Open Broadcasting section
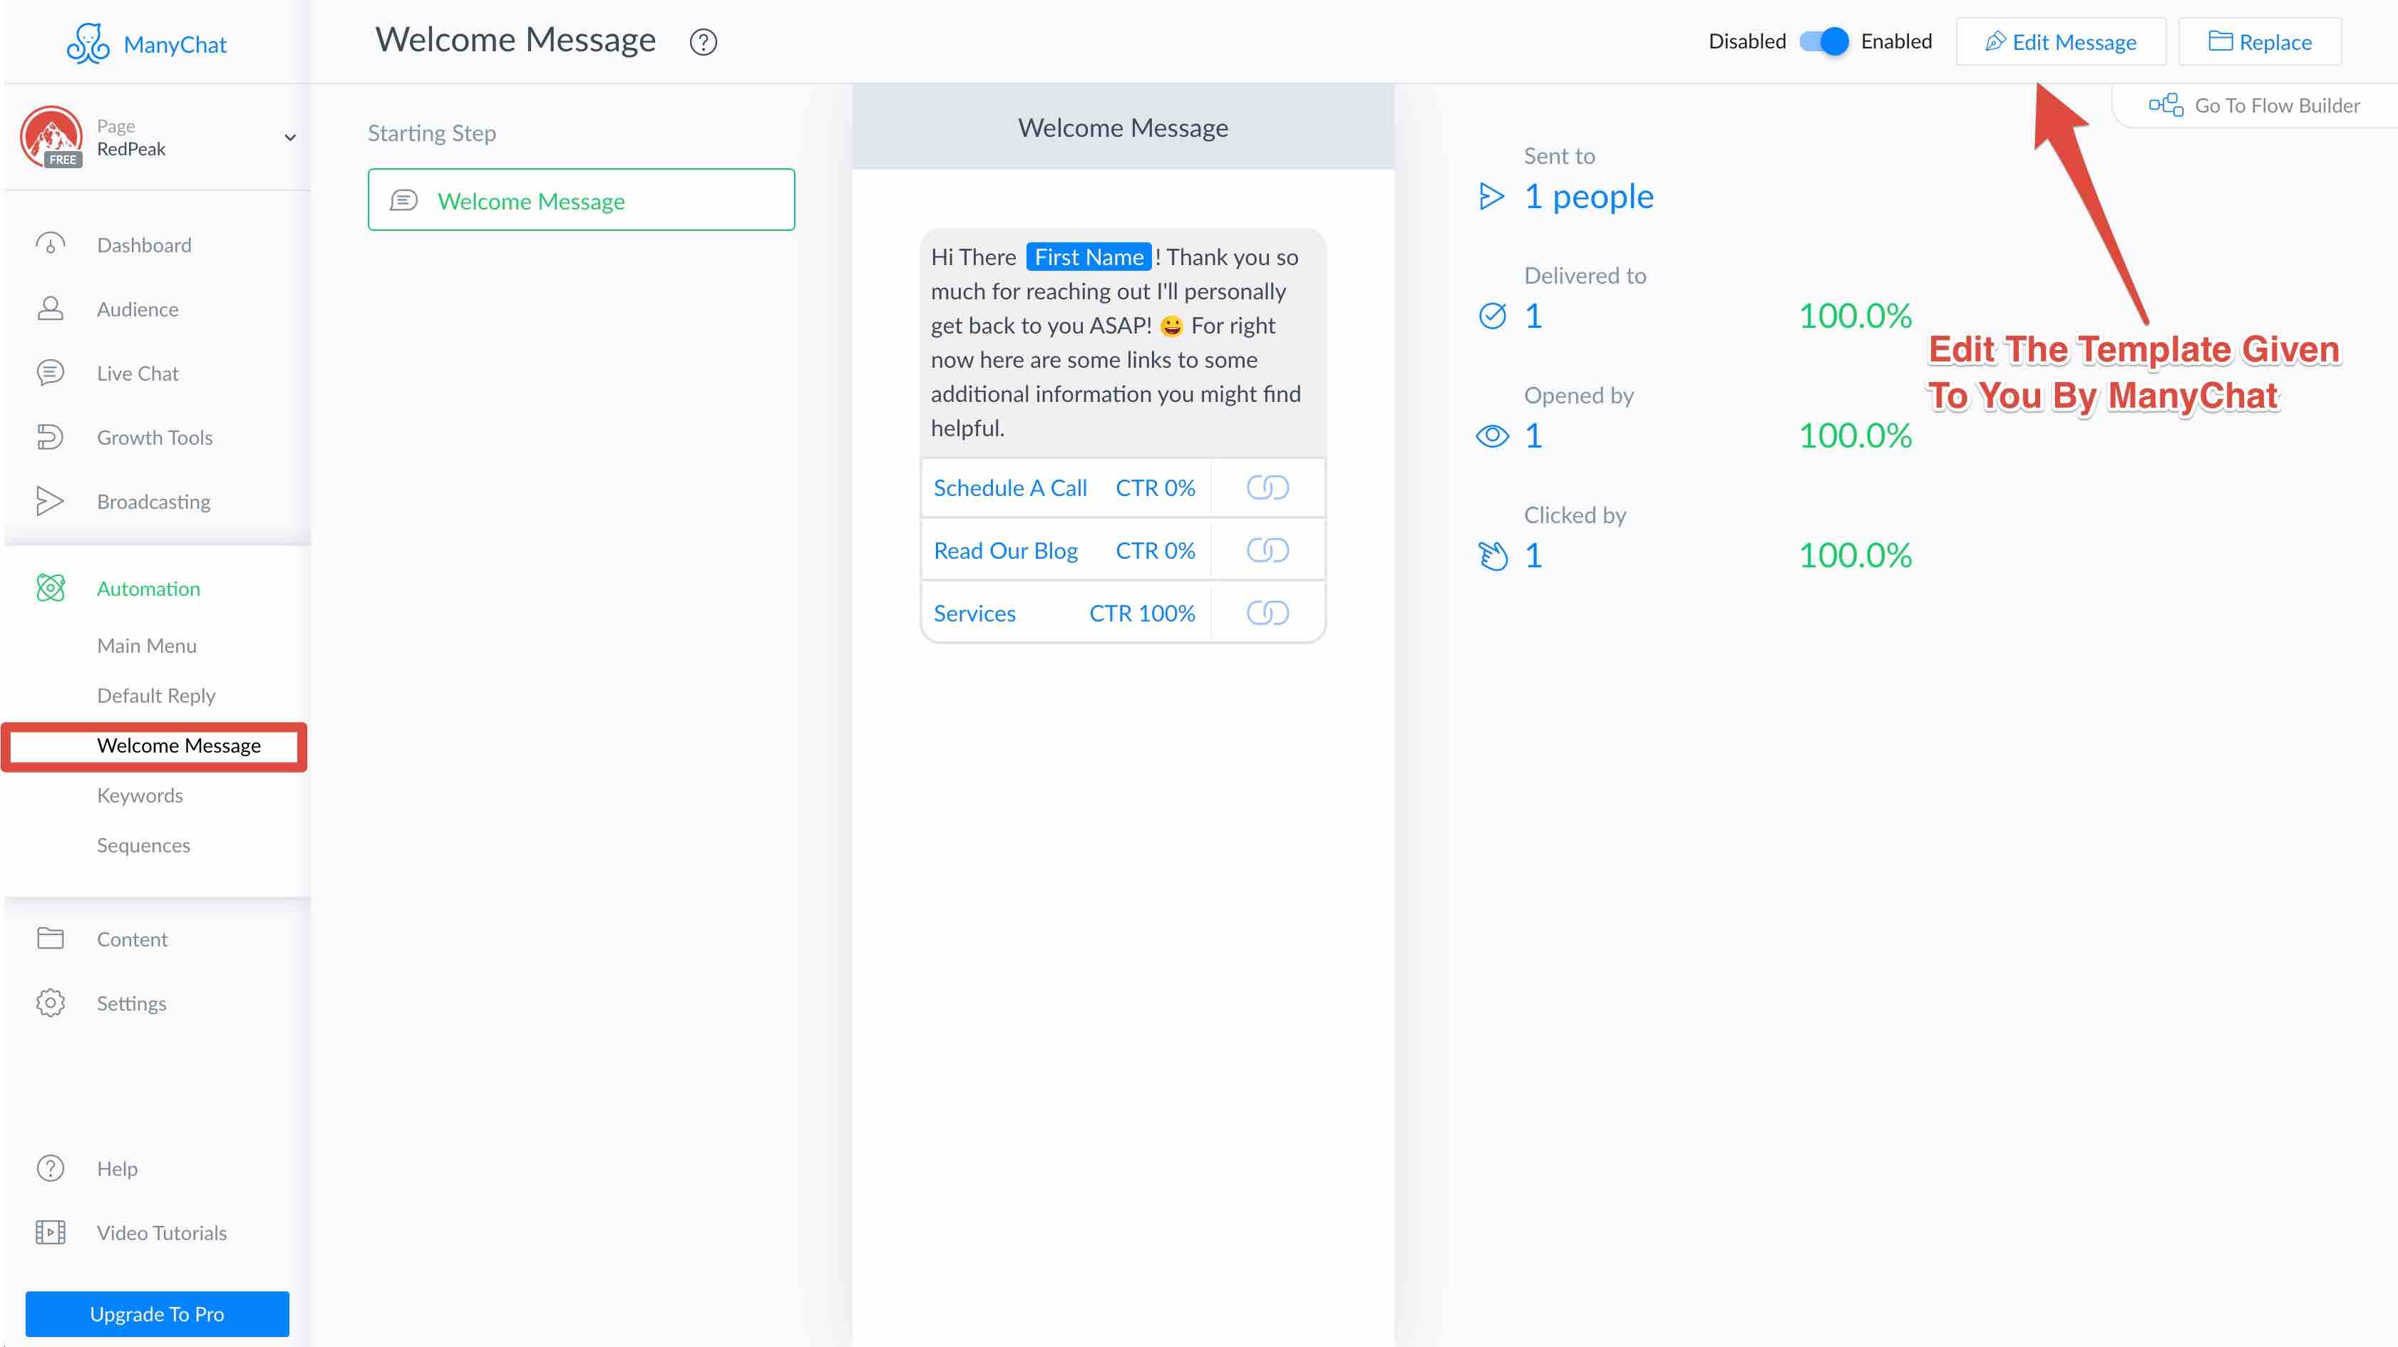The image size is (2398, 1347). [153, 502]
